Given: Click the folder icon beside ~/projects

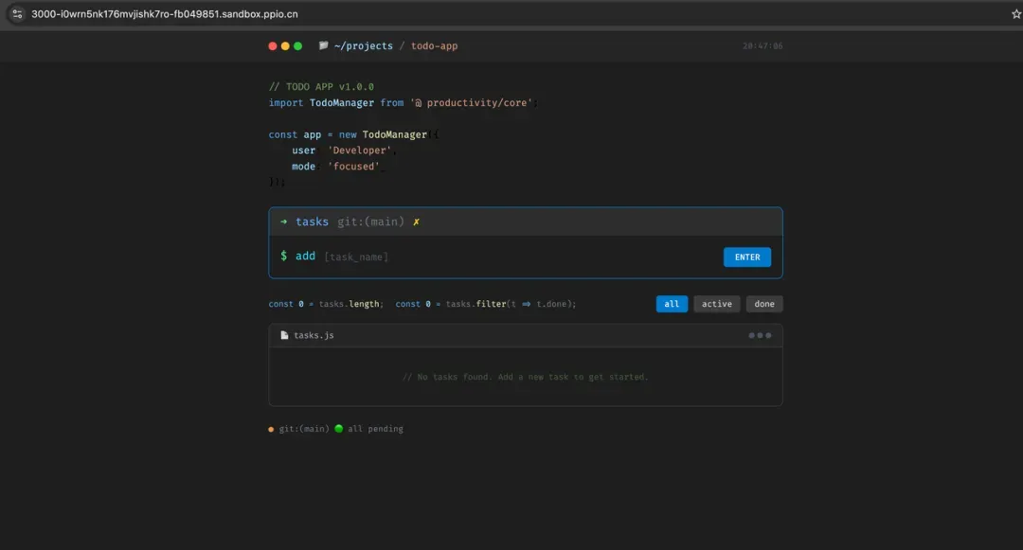Looking at the screenshot, I should (324, 45).
